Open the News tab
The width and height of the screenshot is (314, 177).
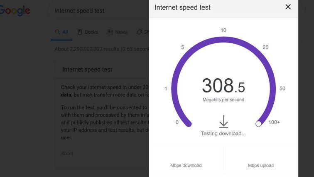121,32
